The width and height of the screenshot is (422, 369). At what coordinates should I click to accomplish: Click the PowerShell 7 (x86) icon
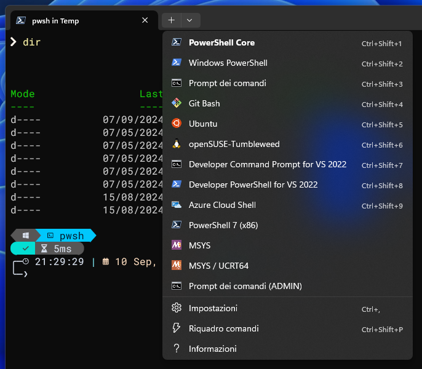pyautogui.click(x=177, y=224)
